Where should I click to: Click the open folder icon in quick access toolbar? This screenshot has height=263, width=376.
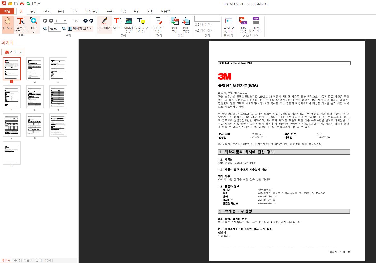pyautogui.click(x=10, y=4)
